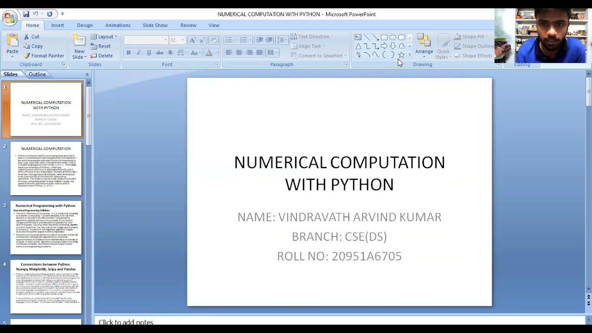This screenshot has width=592, height=333.
Task: Select the Numerical Programming with Python slide thumbnail
Action: pyautogui.click(x=46, y=228)
